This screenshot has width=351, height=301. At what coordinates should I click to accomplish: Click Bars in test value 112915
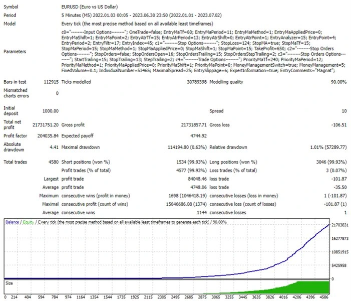pyautogui.click(x=51, y=82)
